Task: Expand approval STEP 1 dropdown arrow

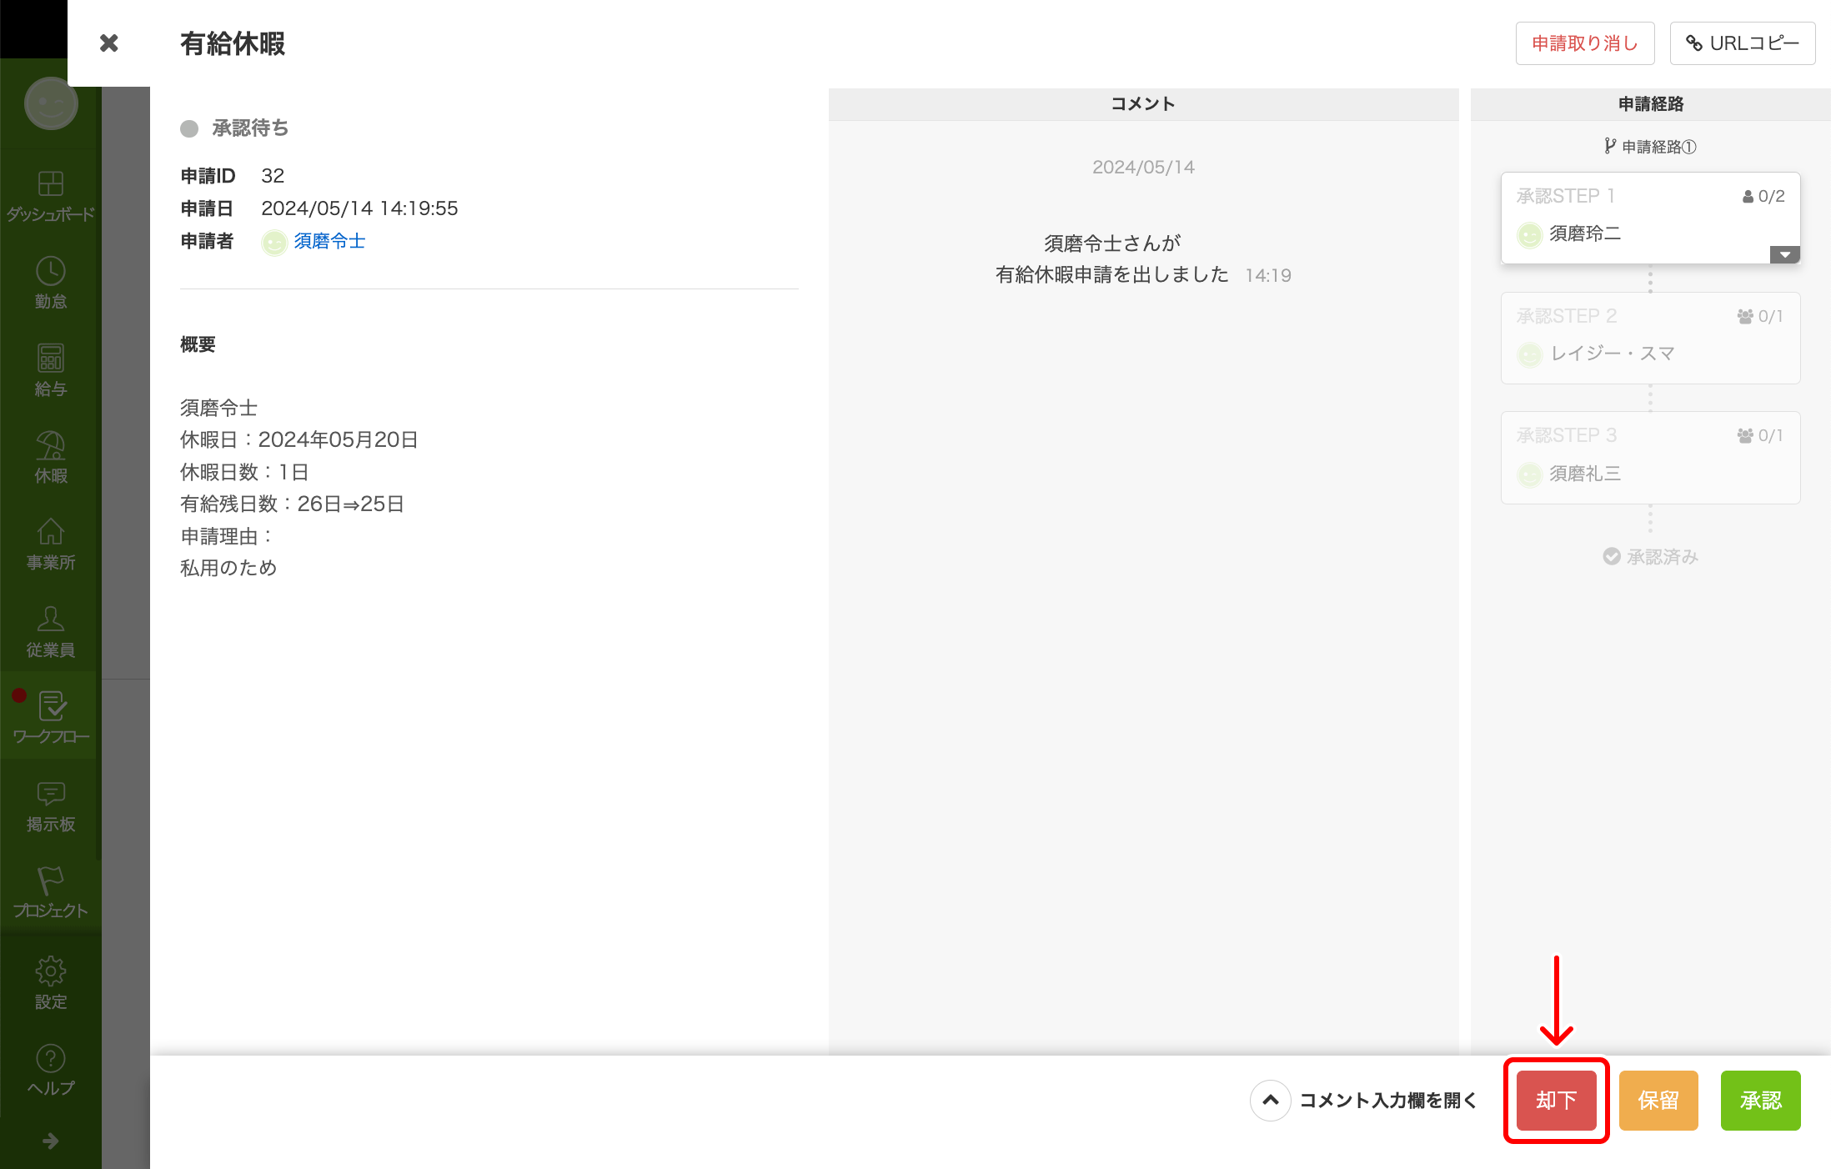Action: tap(1784, 254)
